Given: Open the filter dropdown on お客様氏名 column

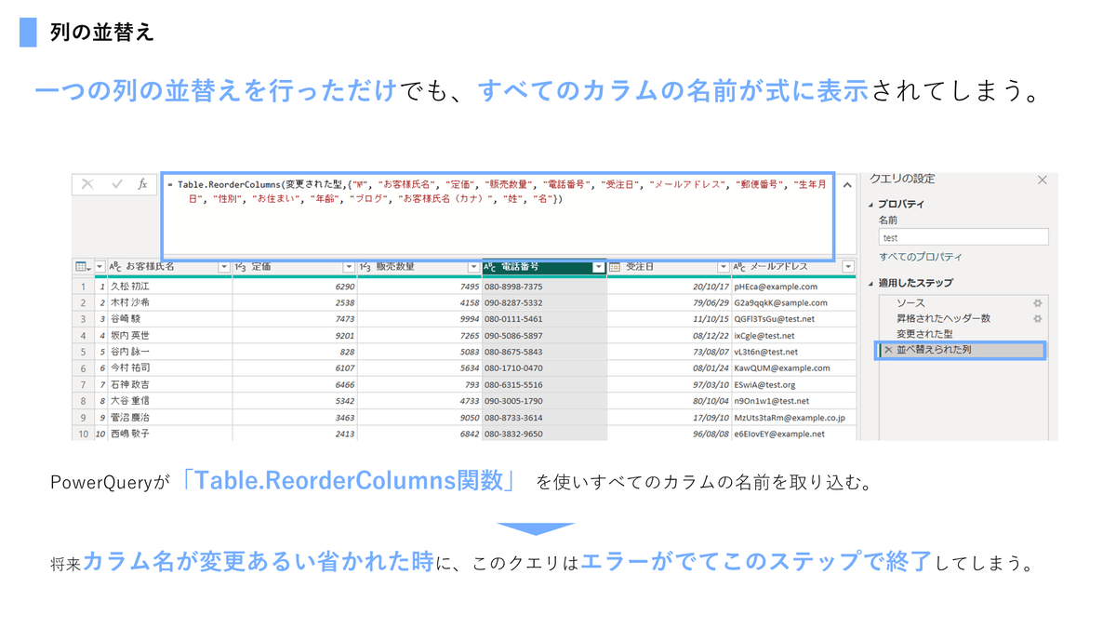Looking at the screenshot, I should tap(223, 266).
